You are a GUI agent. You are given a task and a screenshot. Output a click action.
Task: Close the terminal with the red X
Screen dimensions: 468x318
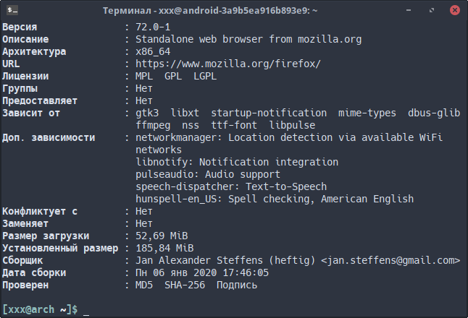pos(454,10)
